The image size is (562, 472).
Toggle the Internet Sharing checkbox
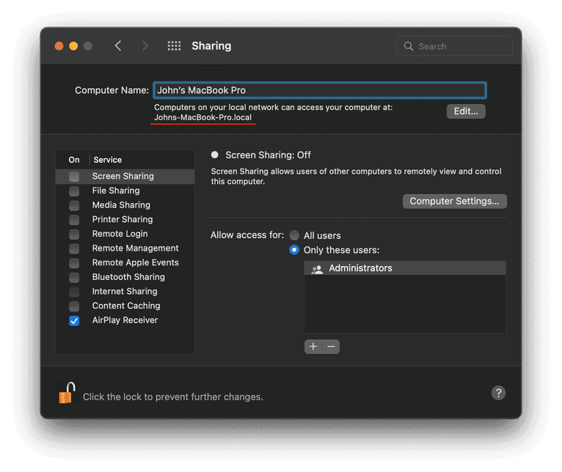[x=74, y=292]
